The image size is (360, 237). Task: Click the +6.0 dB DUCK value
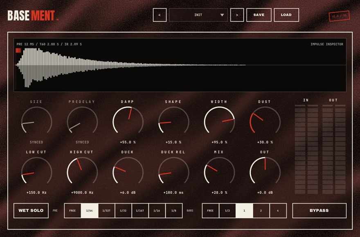coord(128,192)
